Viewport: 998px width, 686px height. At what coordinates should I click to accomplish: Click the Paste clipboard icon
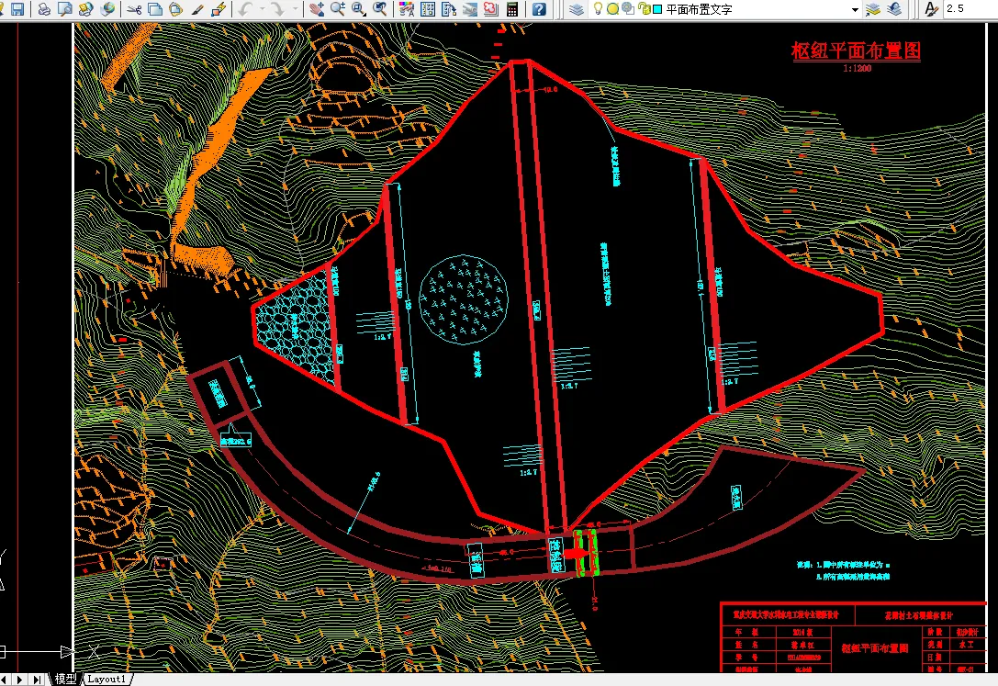click(175, 9)
